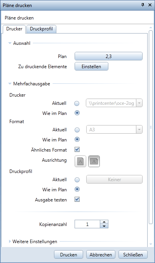Viewport: 155px width, 263px height.
Task: Open the A3 format dropdown
Action: click(x=139, y=129)
